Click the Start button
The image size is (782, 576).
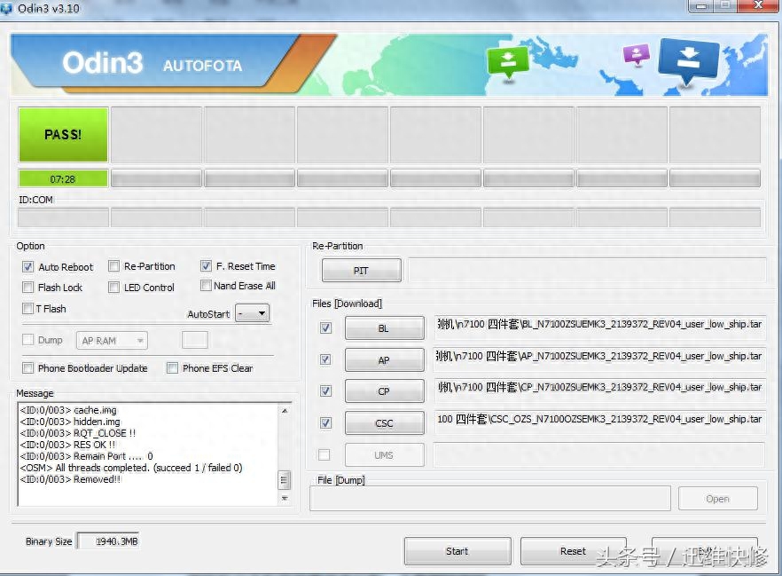pos(457,551)
